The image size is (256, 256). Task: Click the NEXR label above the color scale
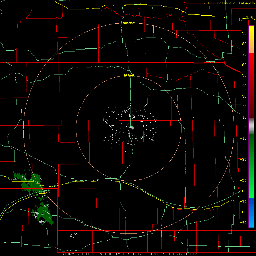pyautogui.click(x=250, y=17)
